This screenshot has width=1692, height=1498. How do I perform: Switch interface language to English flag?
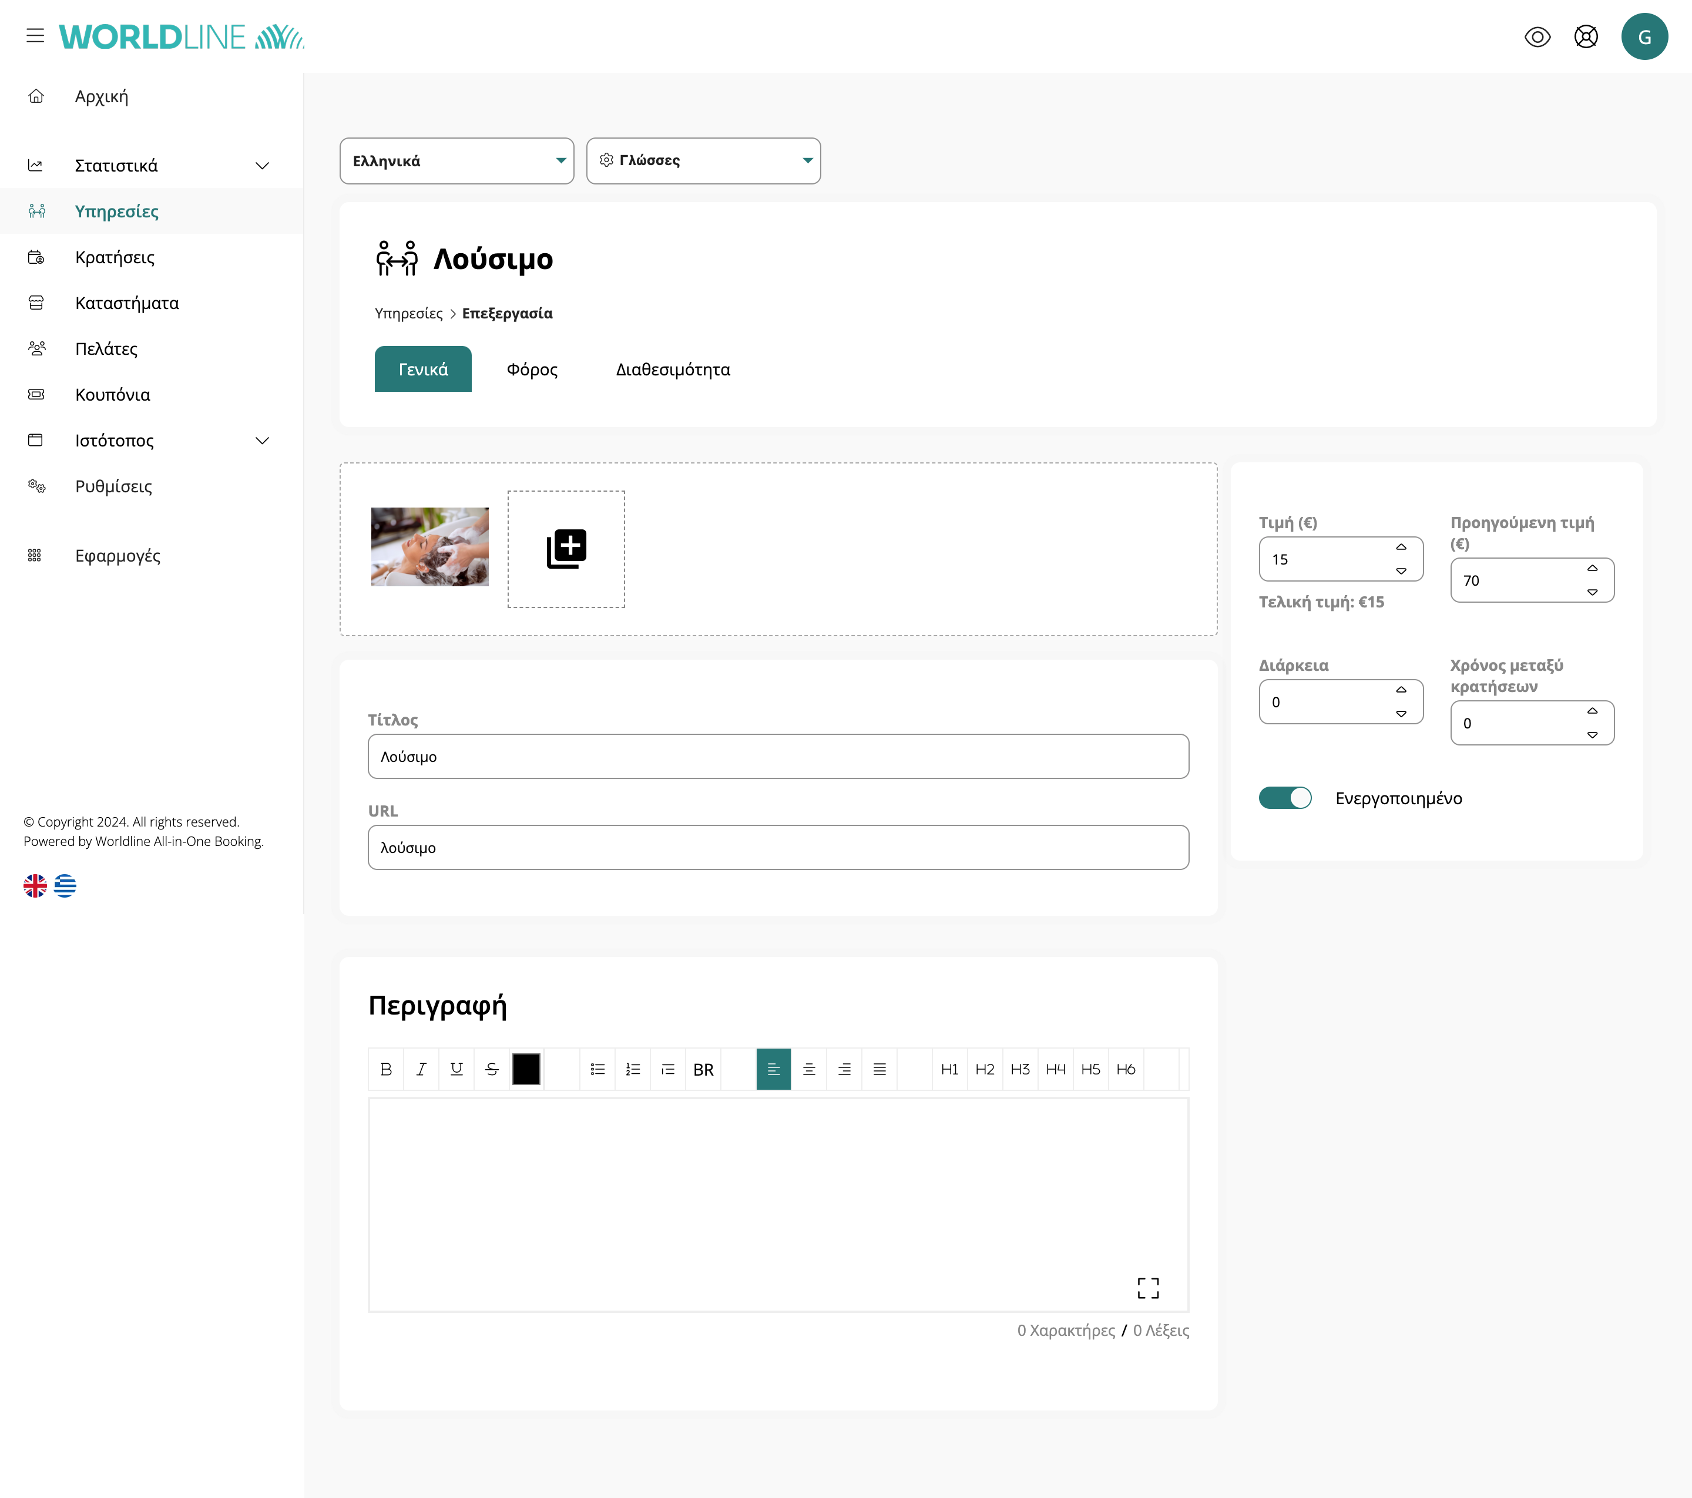(x=35, y=885)
